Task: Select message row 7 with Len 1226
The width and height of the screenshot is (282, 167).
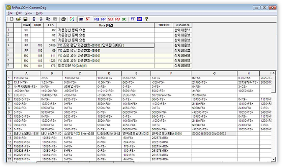Action: pos(99,61)
